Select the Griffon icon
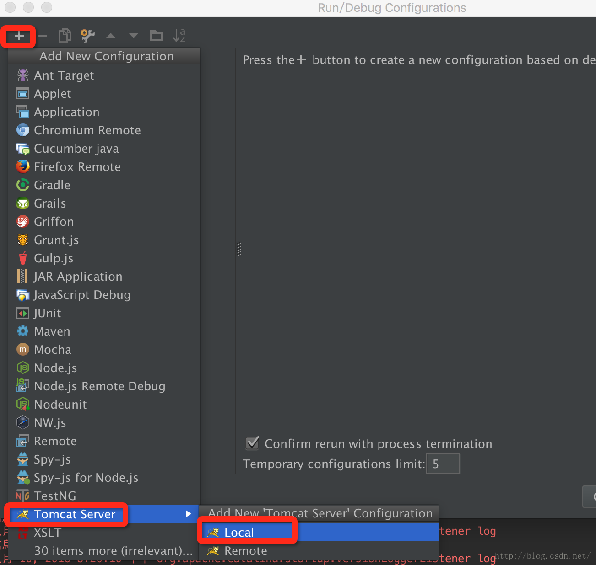This screenshot has height=565, width=596. click(x=23, y=221)
